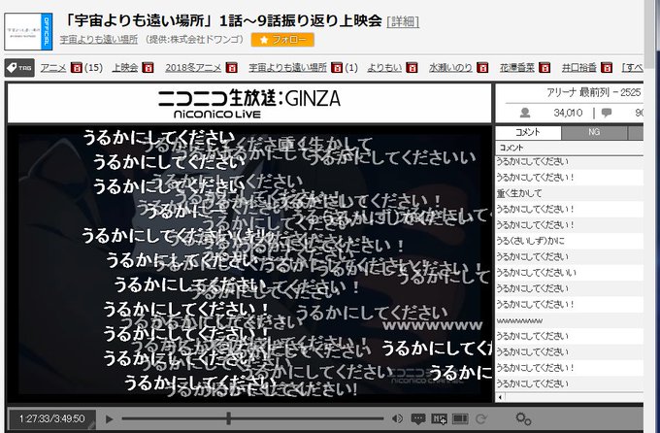This screenshot has width=660, height=433.
Task: Switch screen mode with the widescreen icon
Action: point(460,418)
